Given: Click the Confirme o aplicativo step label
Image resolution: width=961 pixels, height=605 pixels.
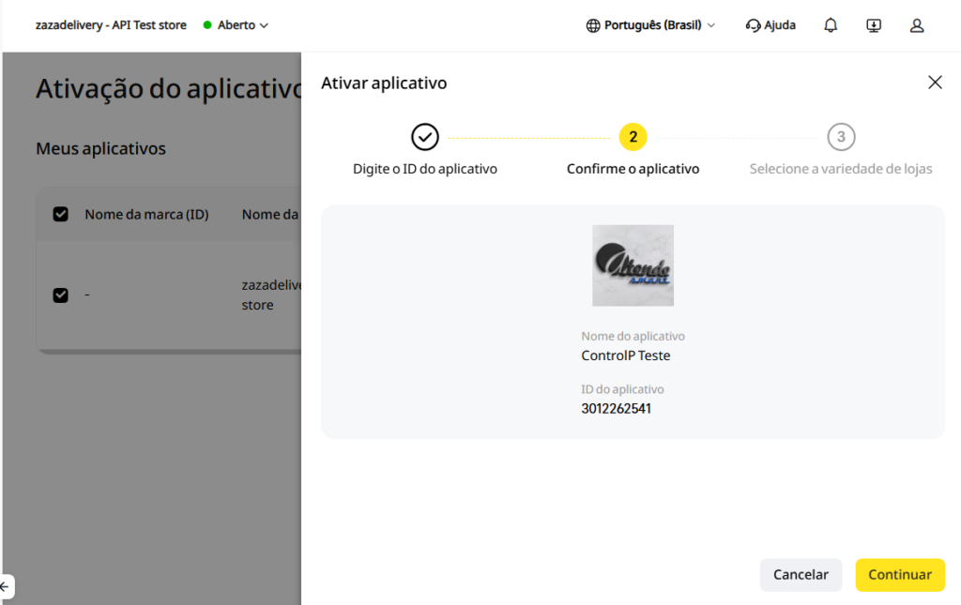Looking at the screenshot, I should 633,169.
